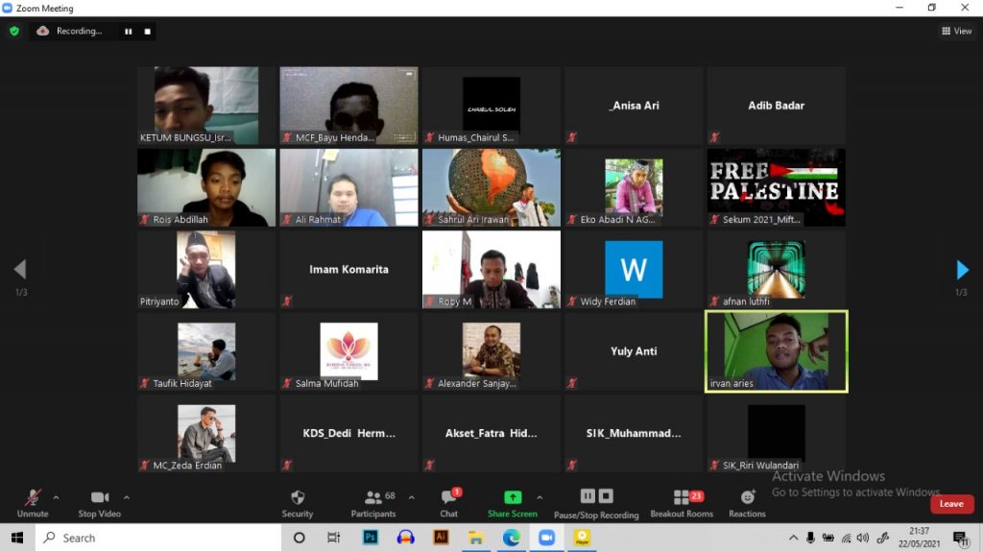This screenshot has height=552, width=983.
Task: Open the Chat panel
Action: [x=448, y=499]
